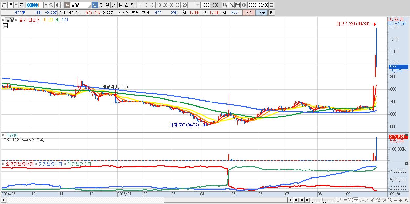This screenshot has width=410, height=204.
Task: Click the fast-forward button in bottom bar
Action: click(x=307, y=200)
